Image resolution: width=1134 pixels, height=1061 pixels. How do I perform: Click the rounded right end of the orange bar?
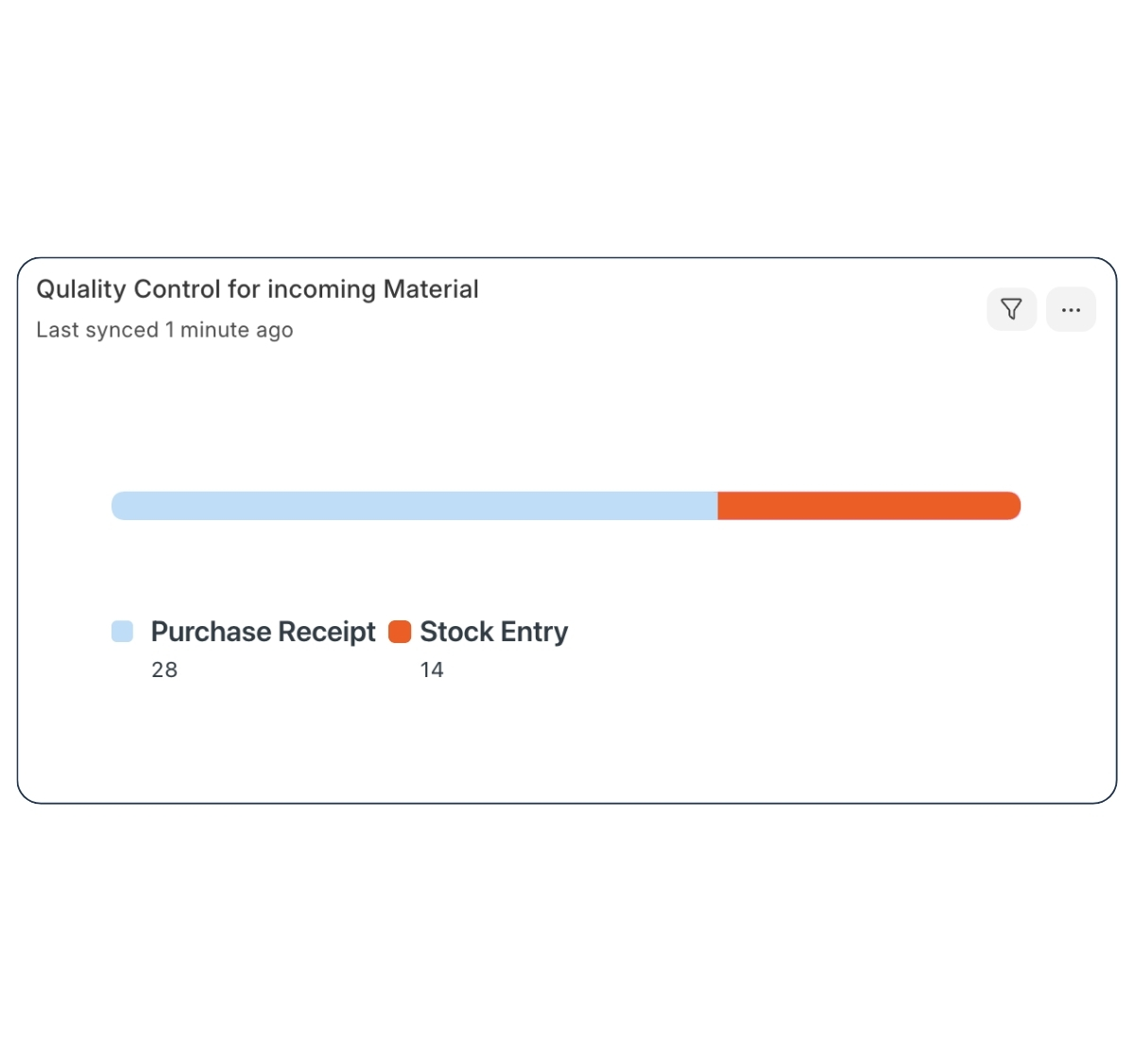(x=1013, y=506)
